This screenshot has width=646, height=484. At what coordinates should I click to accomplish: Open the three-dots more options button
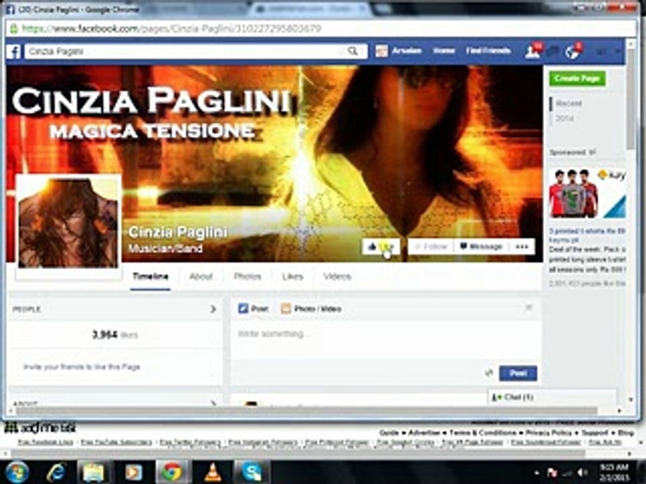point(522,247)
